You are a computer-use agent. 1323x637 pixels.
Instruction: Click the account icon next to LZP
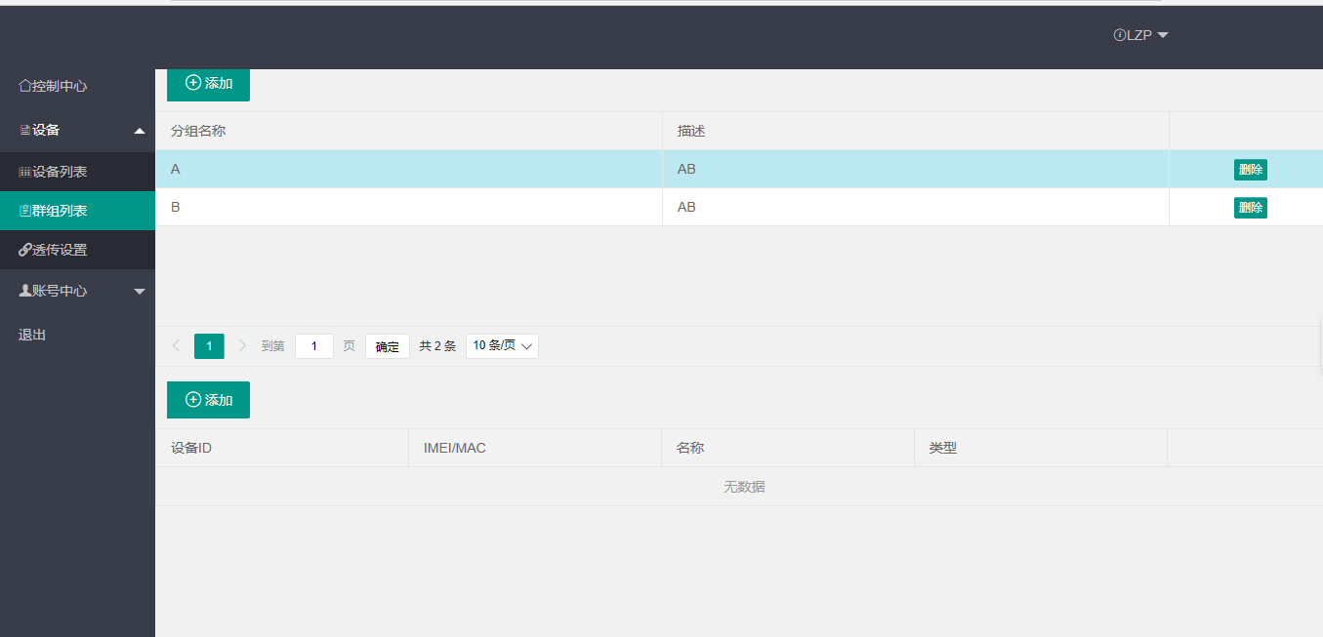[1119, 35]
